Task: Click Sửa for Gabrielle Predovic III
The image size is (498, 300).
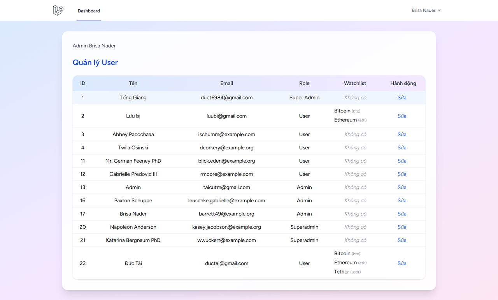Action: (x=402, y=174)
